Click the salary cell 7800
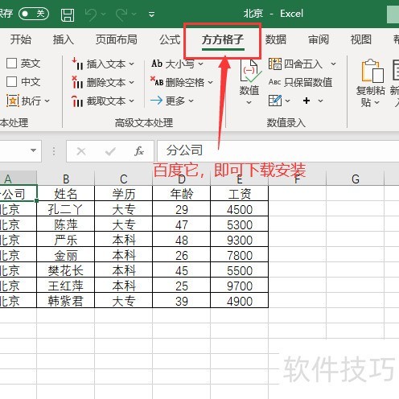 (x=240, y=255)
